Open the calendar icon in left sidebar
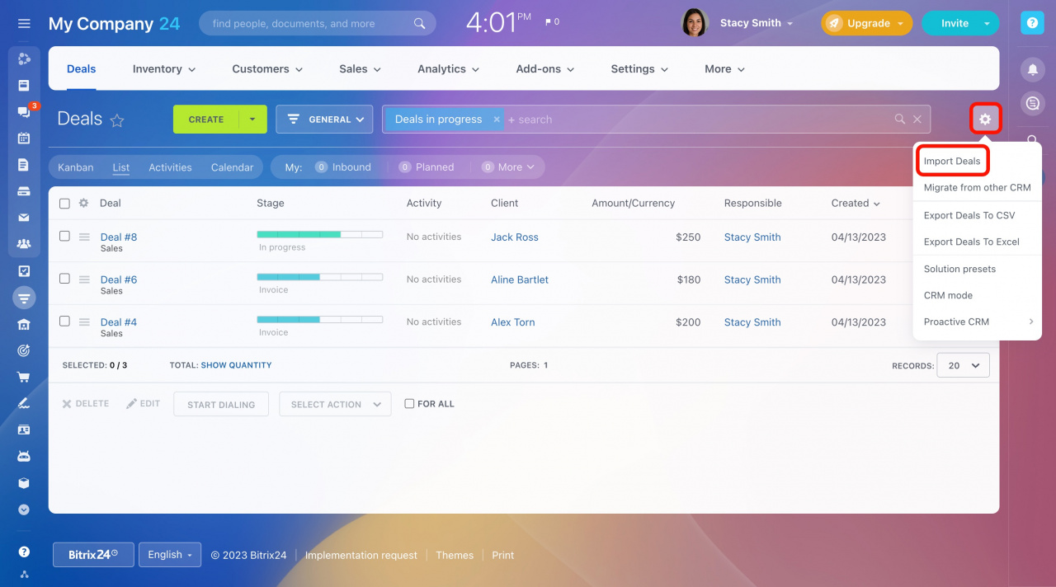 24,138
